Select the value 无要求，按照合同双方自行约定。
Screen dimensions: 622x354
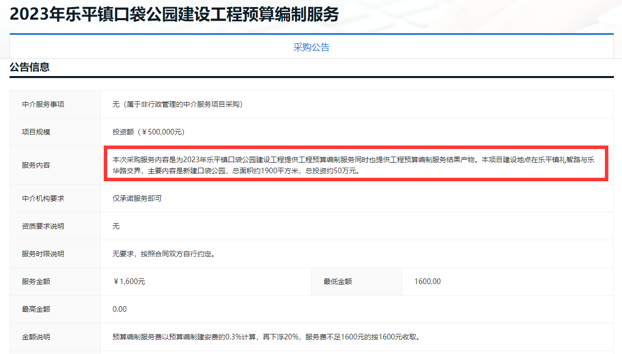[164, 254]
